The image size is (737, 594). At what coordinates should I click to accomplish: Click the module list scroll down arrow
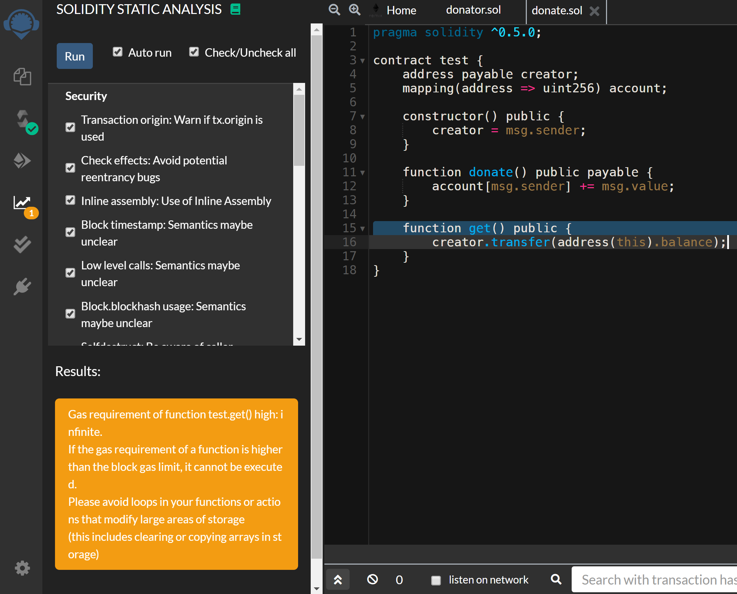point(299,339)
